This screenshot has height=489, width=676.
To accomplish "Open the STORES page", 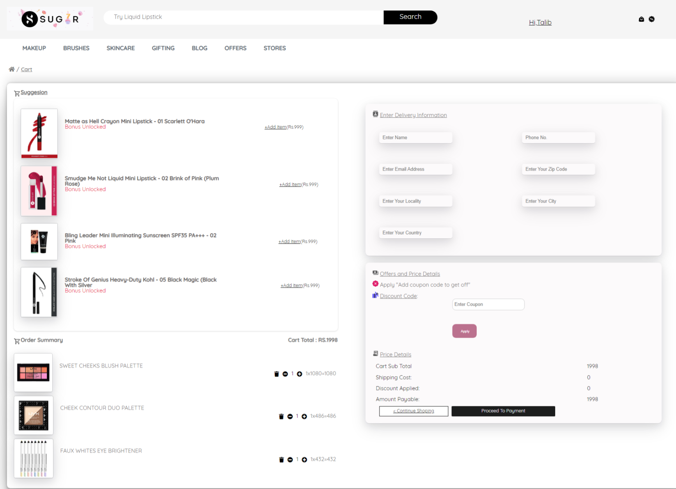I will point(275,48).
